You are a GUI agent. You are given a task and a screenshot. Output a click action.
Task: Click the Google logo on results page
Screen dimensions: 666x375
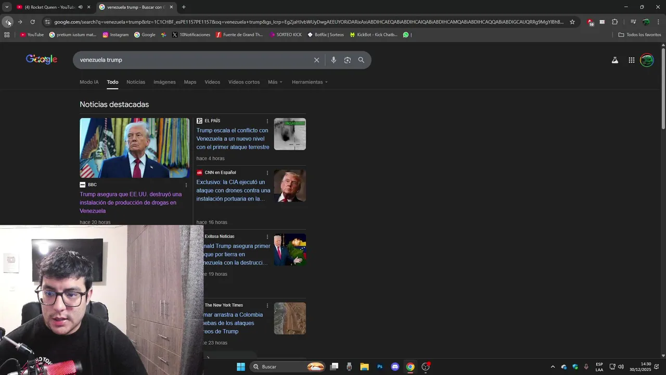tap(42, 59)
